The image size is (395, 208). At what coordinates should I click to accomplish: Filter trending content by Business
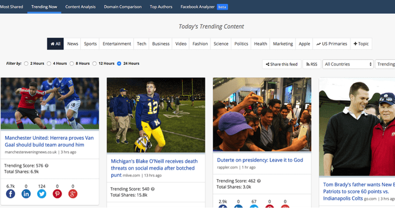coord(161,44)
